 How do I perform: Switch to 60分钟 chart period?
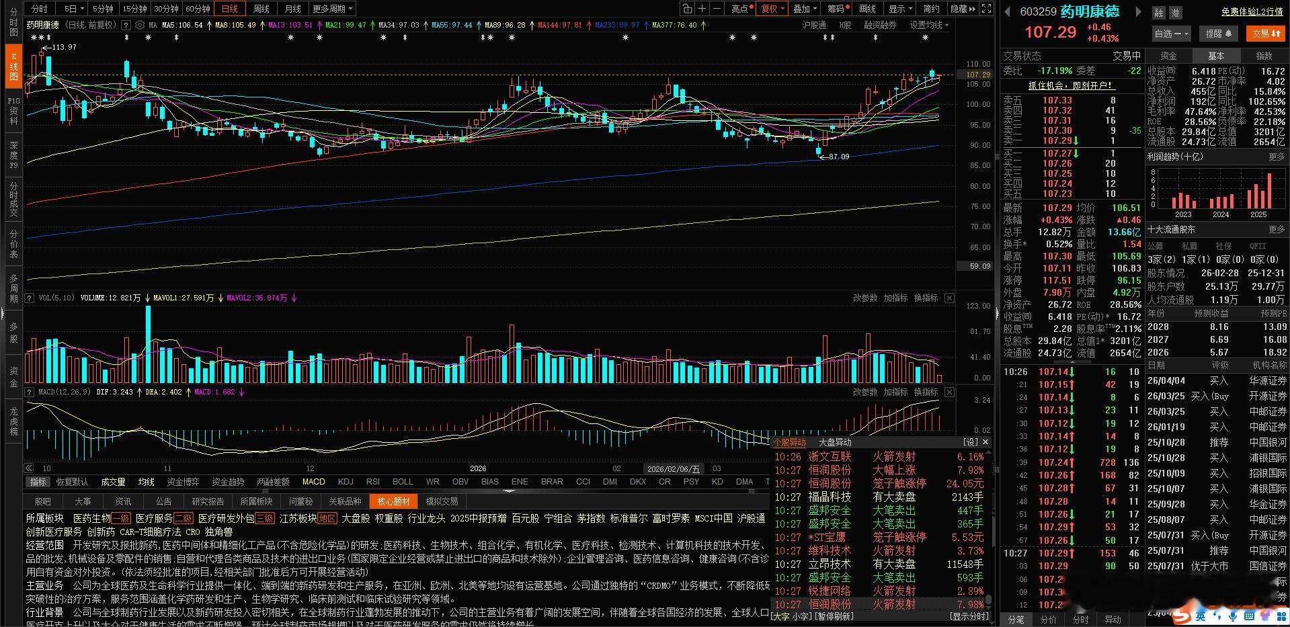click(198, 9)
